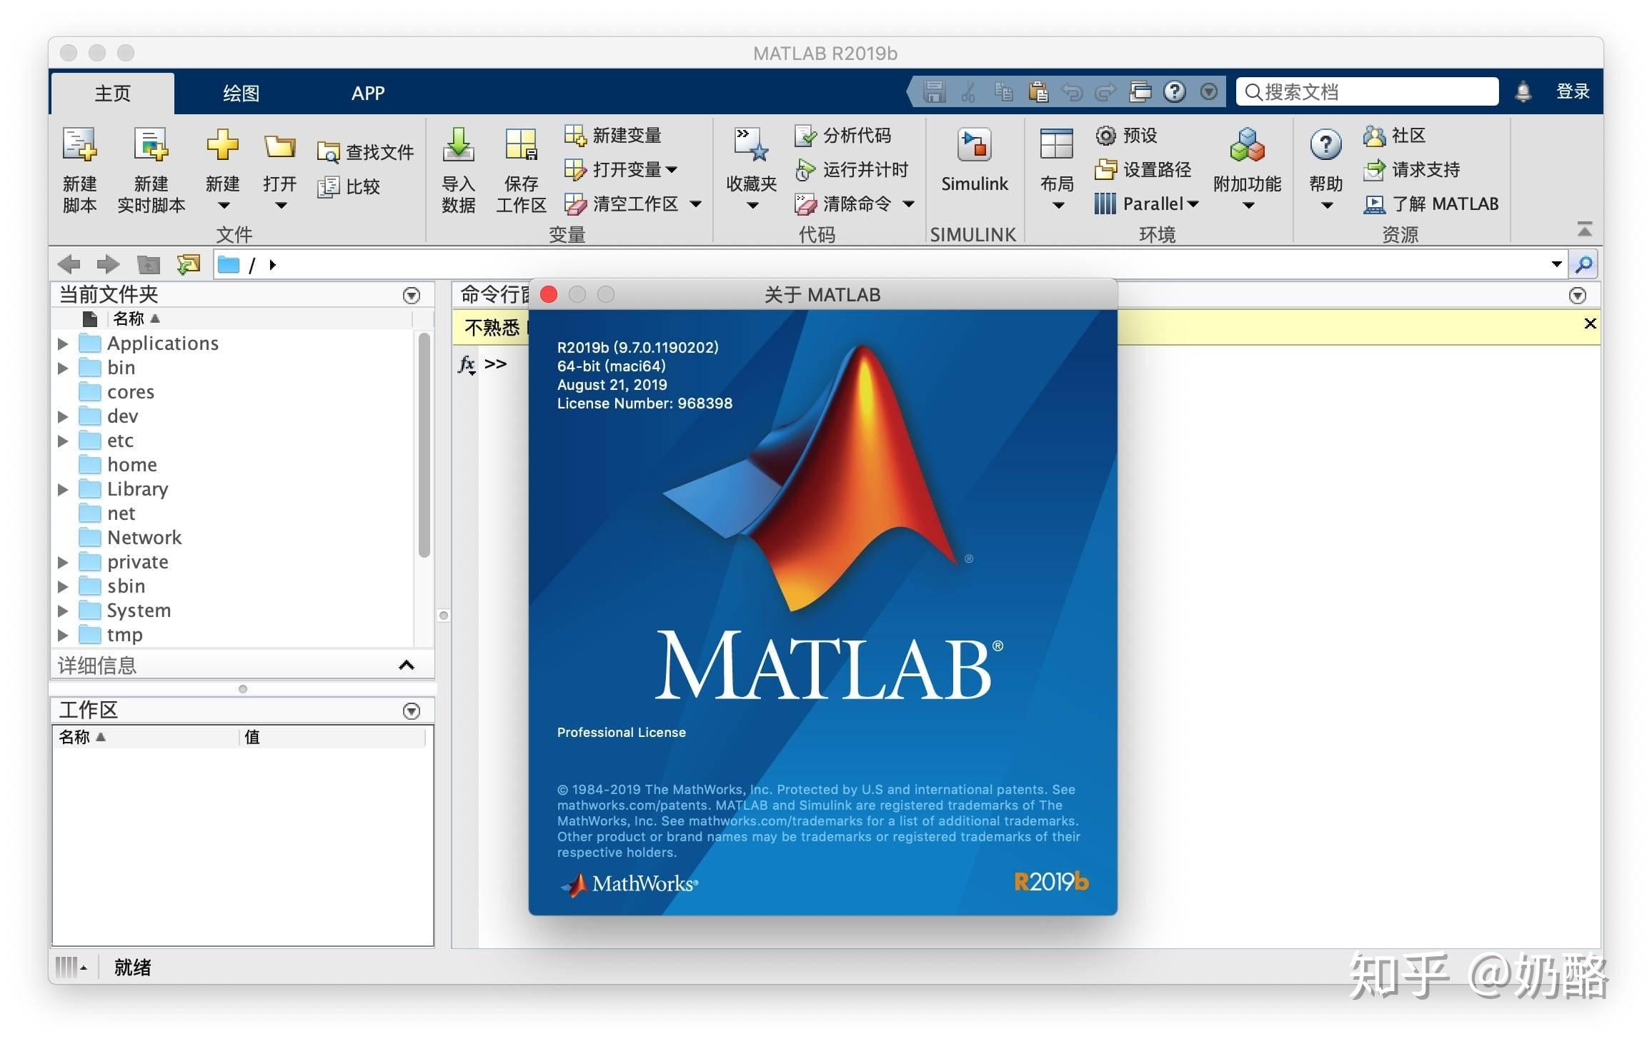Switch to the 绘图 ribbon tab

241,92
